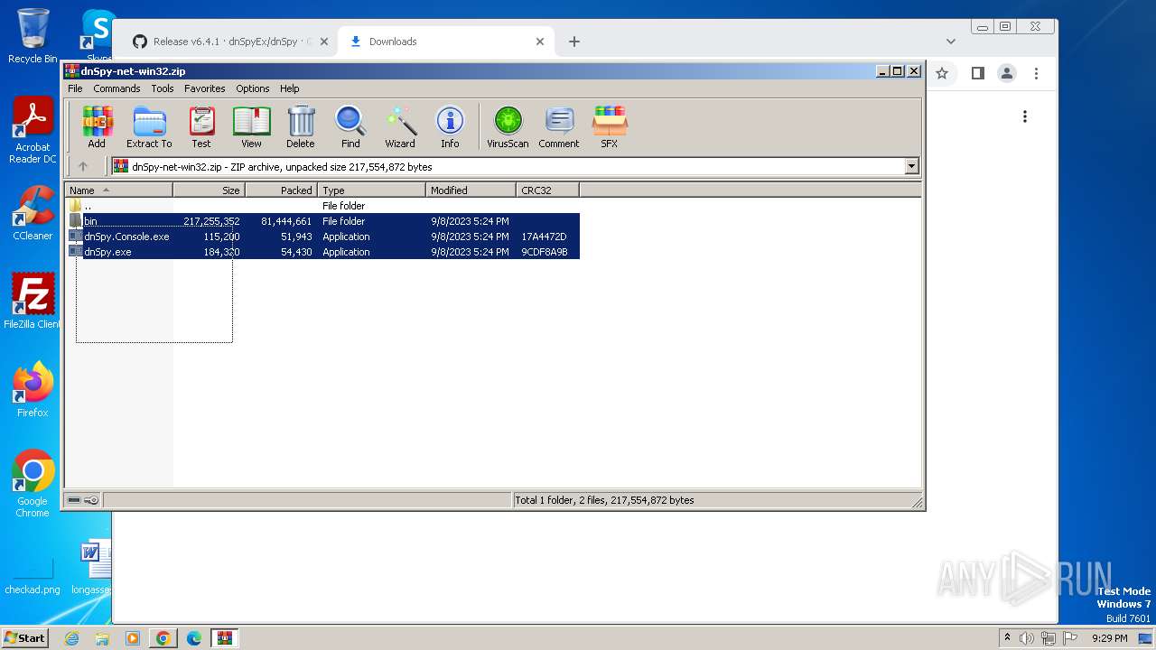Open FileZilla Client desktop shortcut
1156x650 pixels.
click(33, 302)
